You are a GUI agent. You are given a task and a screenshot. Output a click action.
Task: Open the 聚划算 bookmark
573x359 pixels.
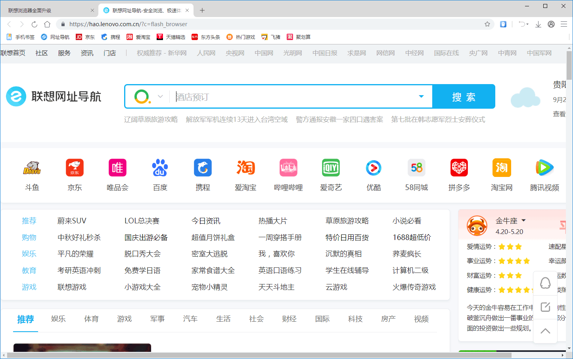click(x=299, y=37)
